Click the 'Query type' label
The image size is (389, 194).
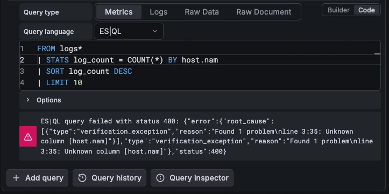41,12
